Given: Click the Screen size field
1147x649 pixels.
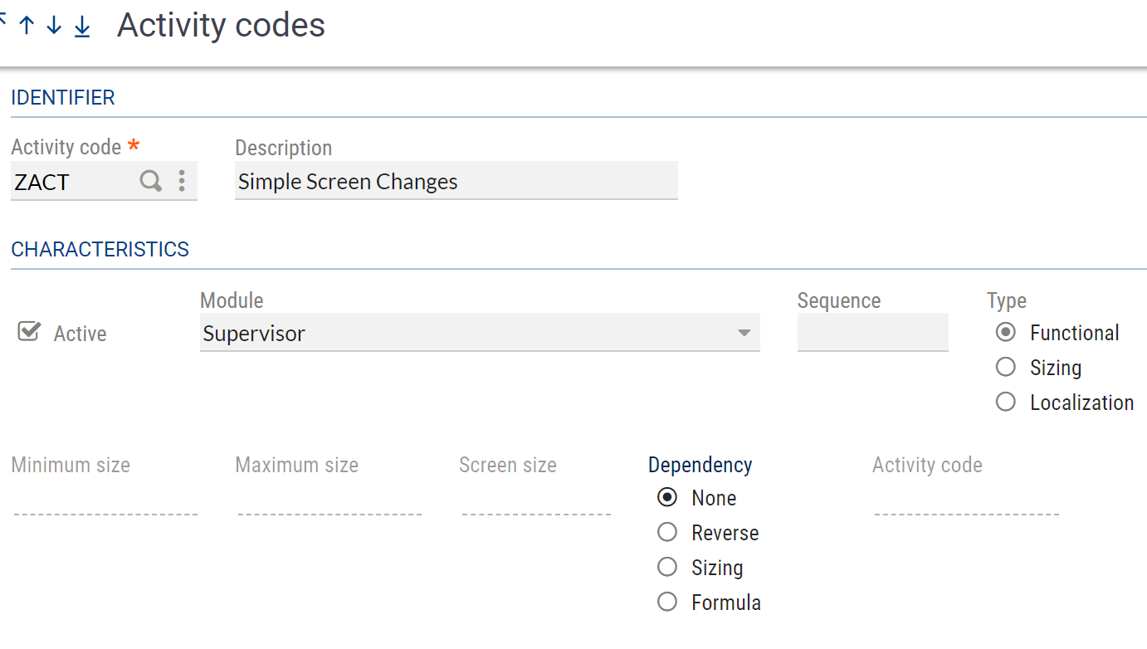Looking at the screenshot, I should (x=535, y=503).
